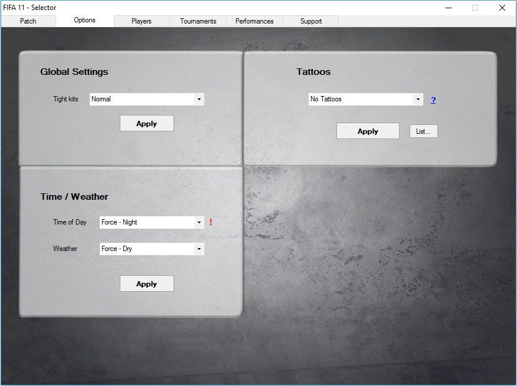Click Apply under Time / Weather

pyautogui.click(x=146, y=283)
